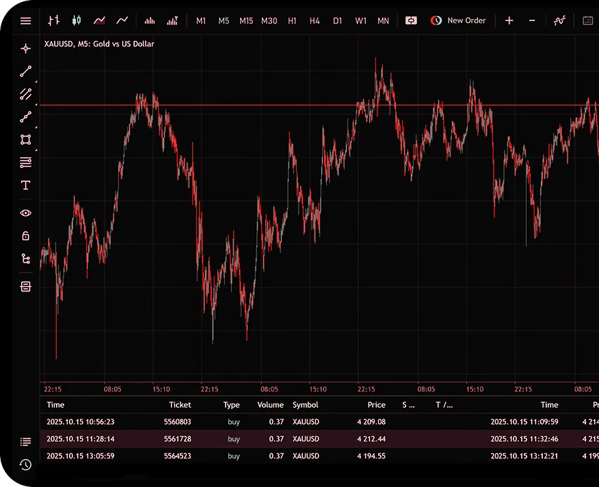Pick the equidistant channel tool
The height and width of the screenshot is (487, 599).
pyautogui.click(x=25, y=94)
